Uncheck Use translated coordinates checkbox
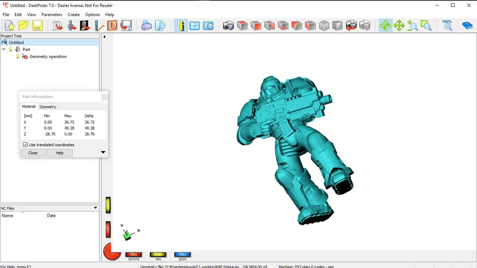 pos(25,145)
